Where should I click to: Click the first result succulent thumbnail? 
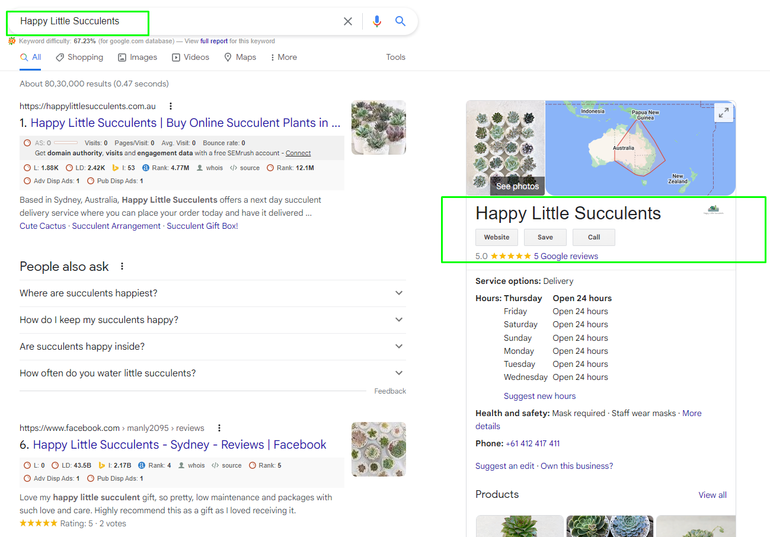(379, 127)
